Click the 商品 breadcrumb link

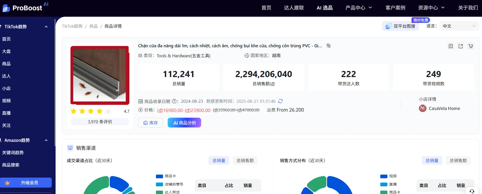(93, 26)
